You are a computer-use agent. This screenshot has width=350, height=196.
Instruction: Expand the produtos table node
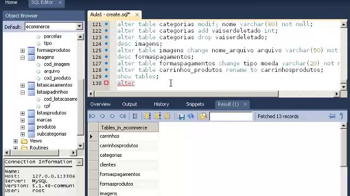pos(22,127)
